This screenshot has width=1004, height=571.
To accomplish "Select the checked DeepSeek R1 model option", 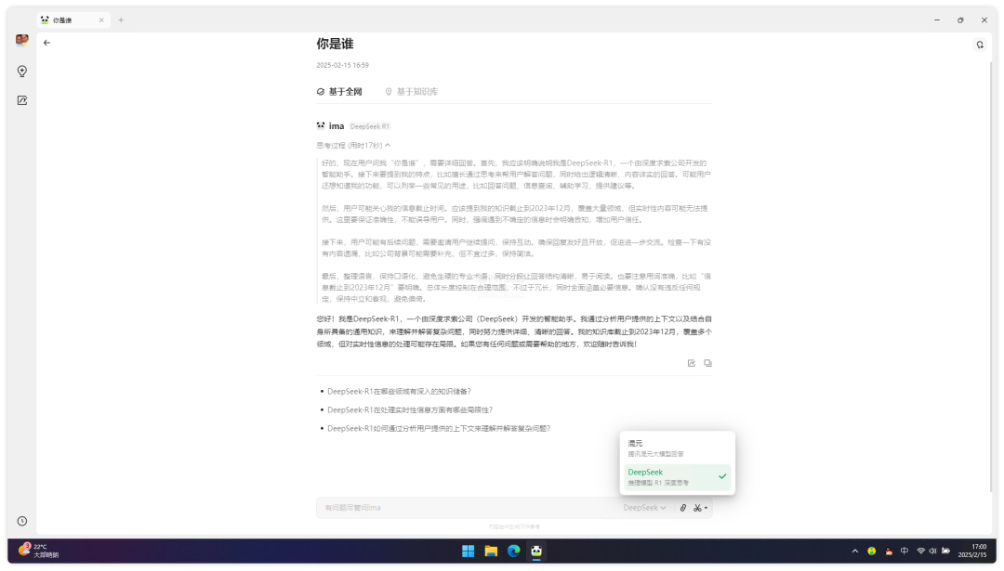I will click(677, 477).
